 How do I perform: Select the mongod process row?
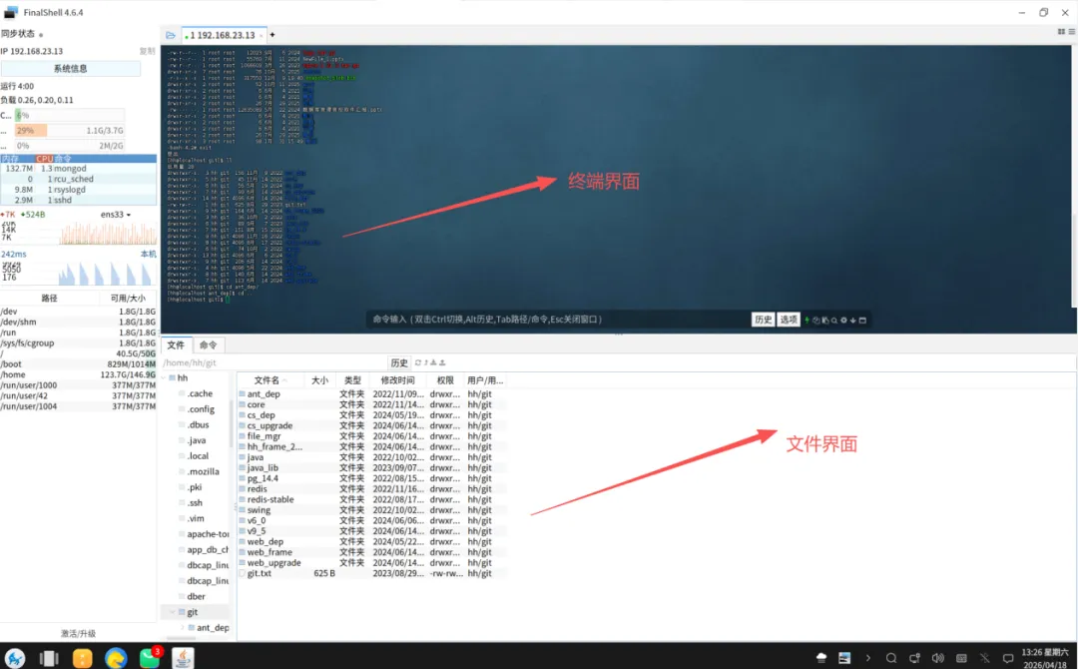pyautogui.click(x=79, y=169)
